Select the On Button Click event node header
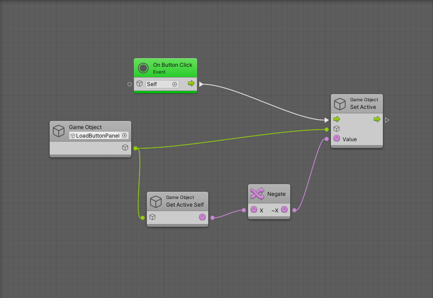Image resolution: width=433 pixels, height=298 pixels. coord(165,68)
